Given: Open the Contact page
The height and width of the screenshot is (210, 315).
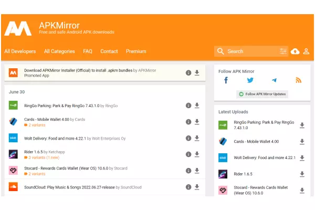Looking at the screenshot, I should click(x=109, y=51).
